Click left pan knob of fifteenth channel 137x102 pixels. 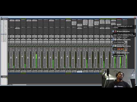pos(90,44)
